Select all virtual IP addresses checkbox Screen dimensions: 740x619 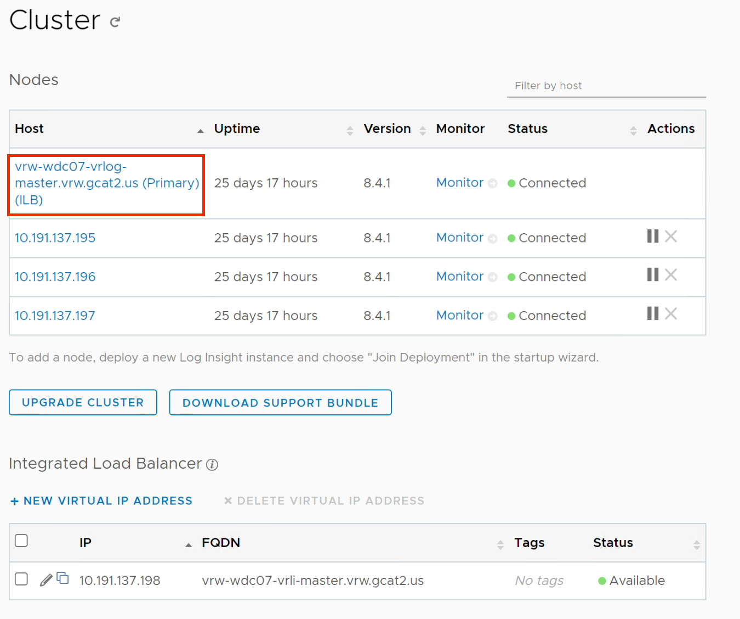(21, 541)
